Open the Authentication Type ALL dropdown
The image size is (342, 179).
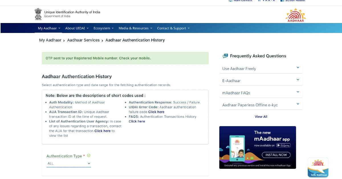pyautogui.click(x=68, y=163)
